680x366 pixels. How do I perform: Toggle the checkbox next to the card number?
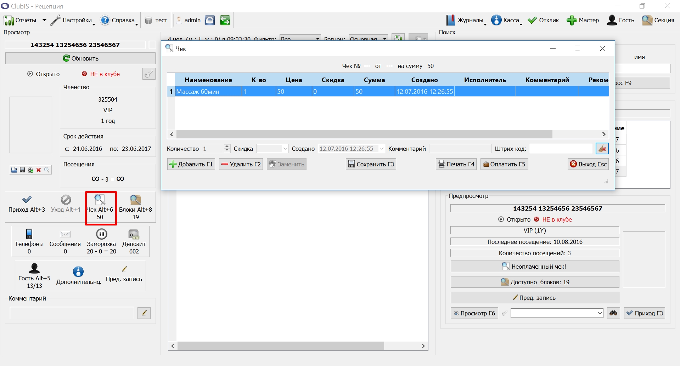click(x=152, y=45)
